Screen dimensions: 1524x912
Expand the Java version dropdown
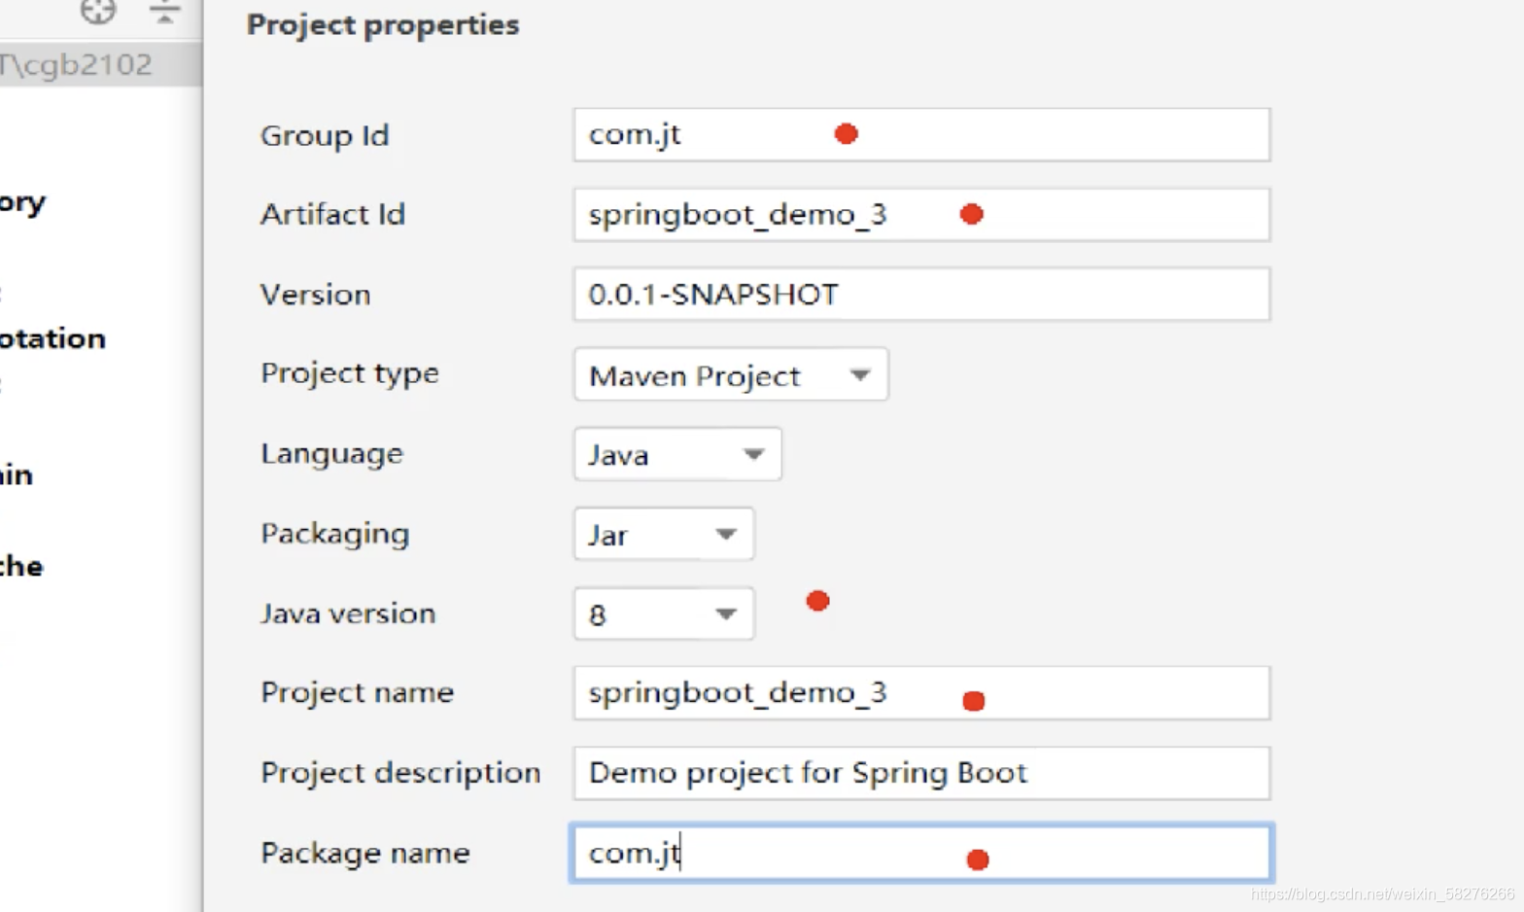click(663, 614)
